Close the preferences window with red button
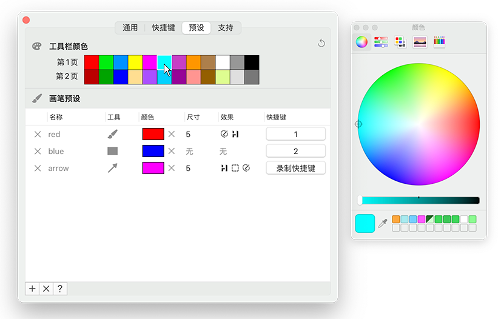The height and width of the screenshot is (319, 501). 26,20
